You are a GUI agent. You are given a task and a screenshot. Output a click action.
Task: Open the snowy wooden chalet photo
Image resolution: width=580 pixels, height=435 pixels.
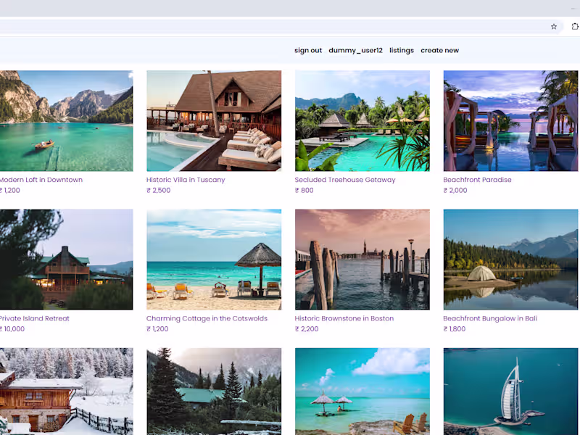tap(66, 391)
